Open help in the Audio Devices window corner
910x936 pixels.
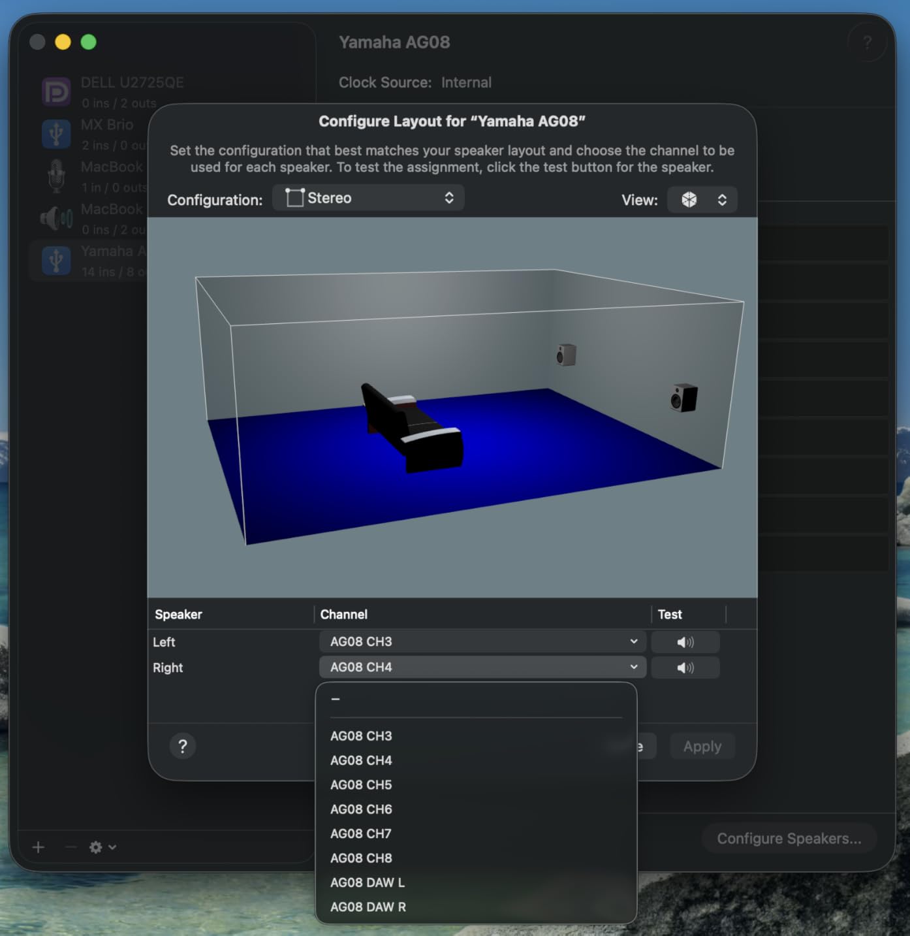(x=867, y=43)
